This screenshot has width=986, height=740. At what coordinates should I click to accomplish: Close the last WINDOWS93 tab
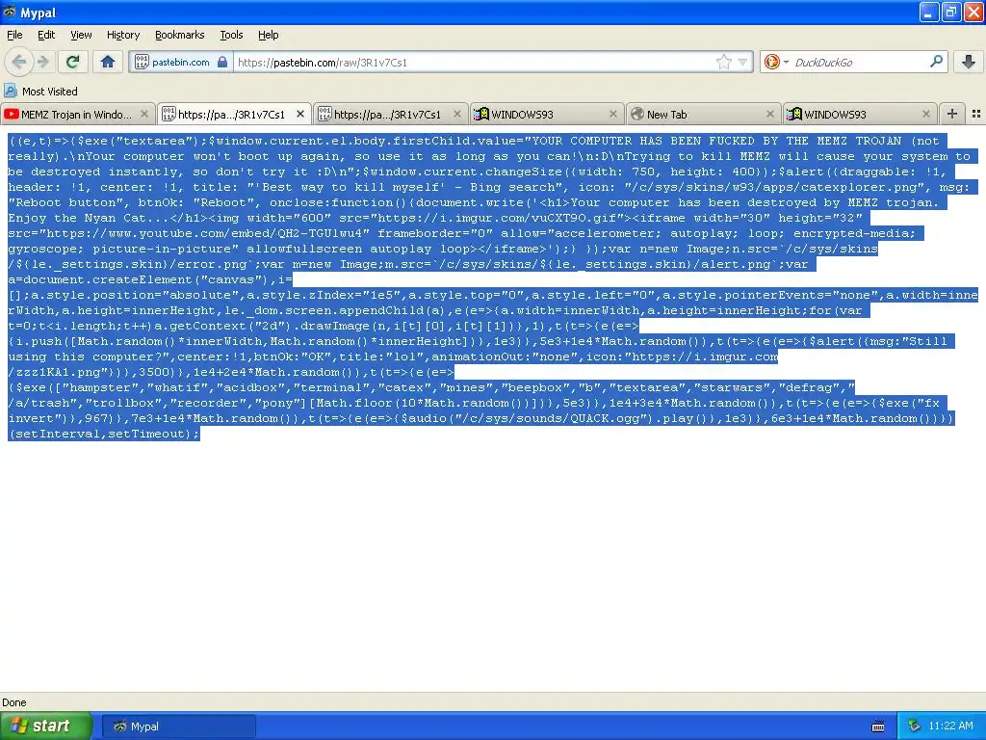(x=925, y=114)
